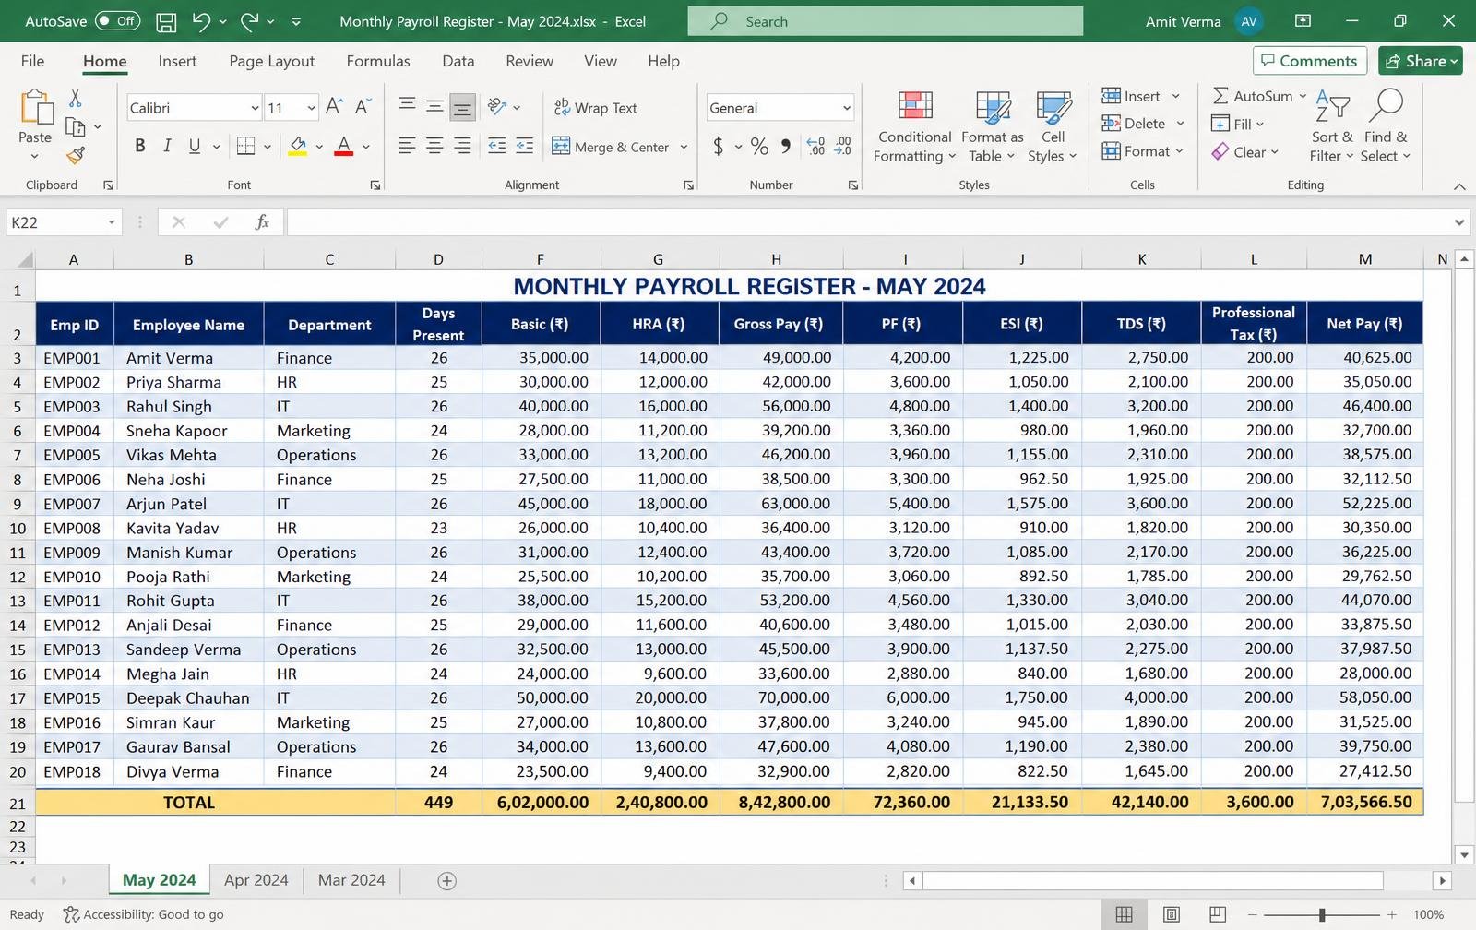Toggle bottom align button
This screenshot has width=1476, height=930.
click(462, 108)
